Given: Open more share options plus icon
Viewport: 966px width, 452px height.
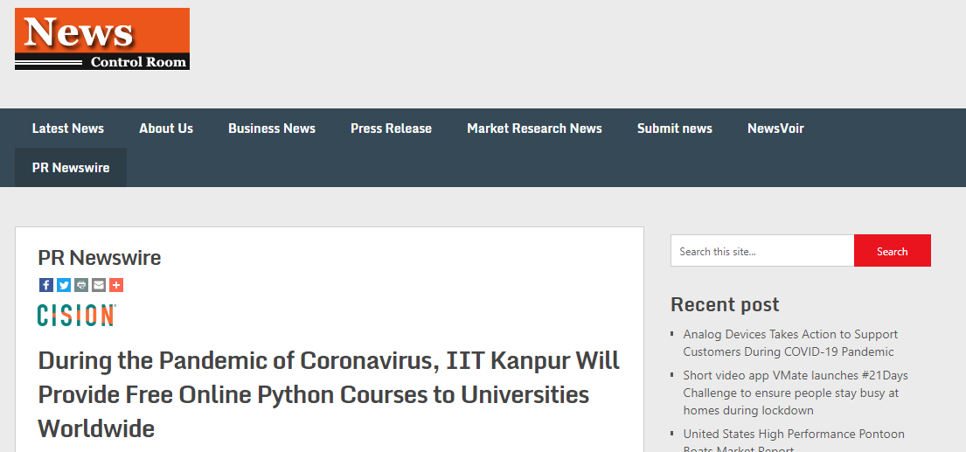Looking at the screenshot, I should click(x=115, y=284).
